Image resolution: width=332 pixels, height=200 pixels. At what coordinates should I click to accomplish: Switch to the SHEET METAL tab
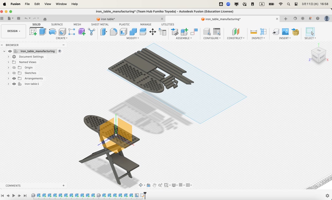click(100, 24)
